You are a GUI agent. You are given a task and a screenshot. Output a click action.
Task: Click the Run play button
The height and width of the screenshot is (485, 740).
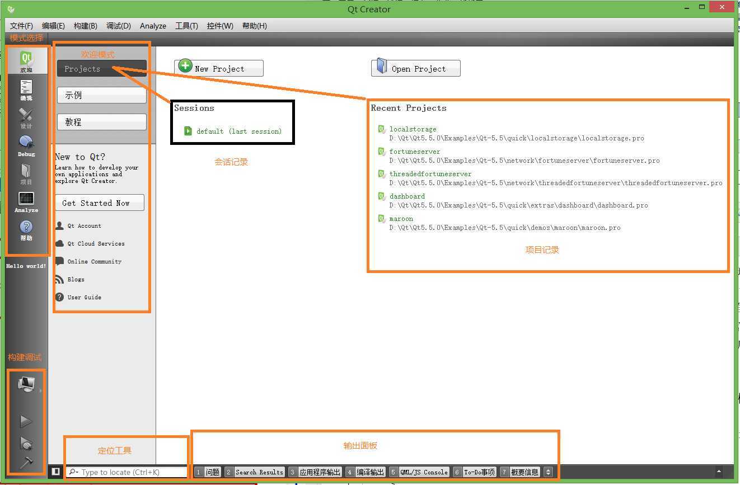point(26,421)
